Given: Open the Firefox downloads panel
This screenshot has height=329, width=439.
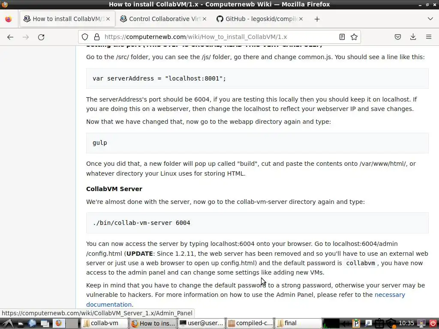Looking at the screenshot, I should [x=413, y=37].
